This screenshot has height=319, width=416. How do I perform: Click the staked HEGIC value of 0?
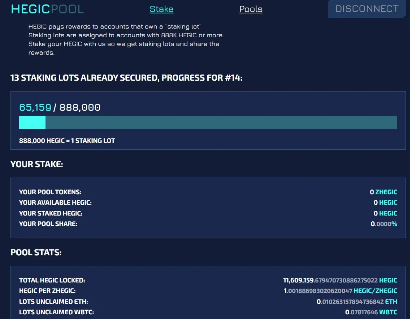click(385, 213)
